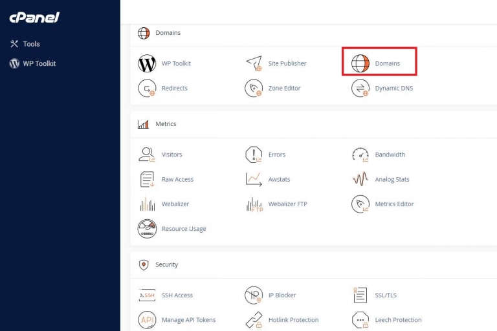Click the Manage API Tokens icon
Viewport: 497px width, 331px height.
coord(147,320)
